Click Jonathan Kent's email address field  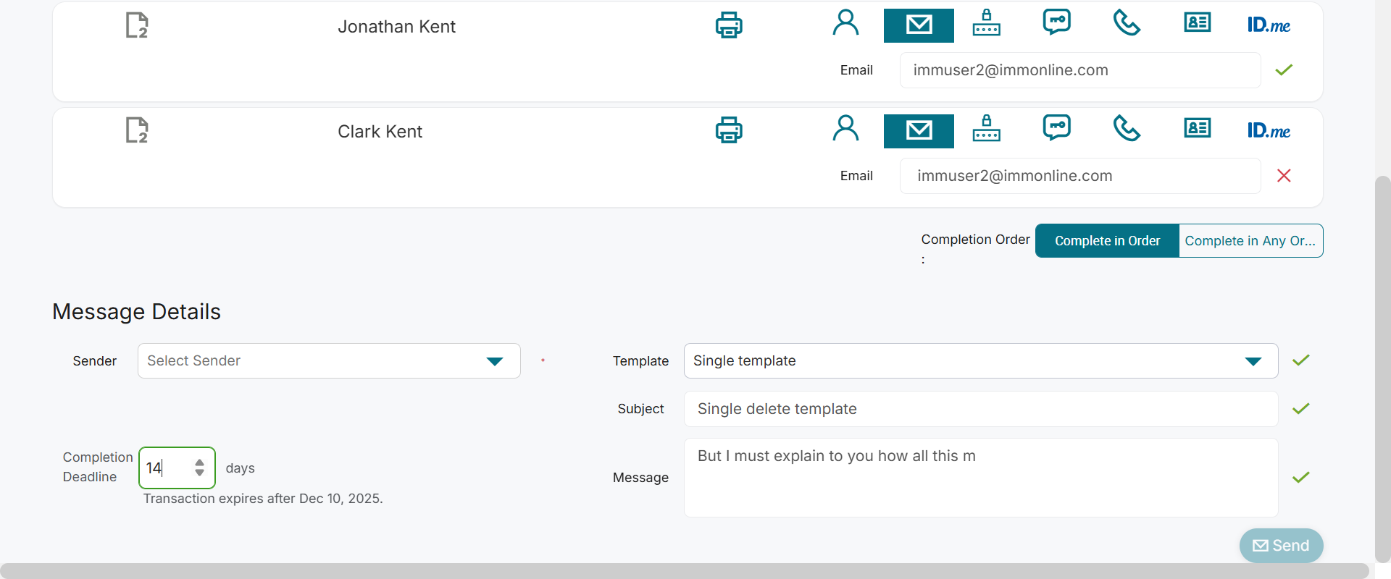[1079, 70]
